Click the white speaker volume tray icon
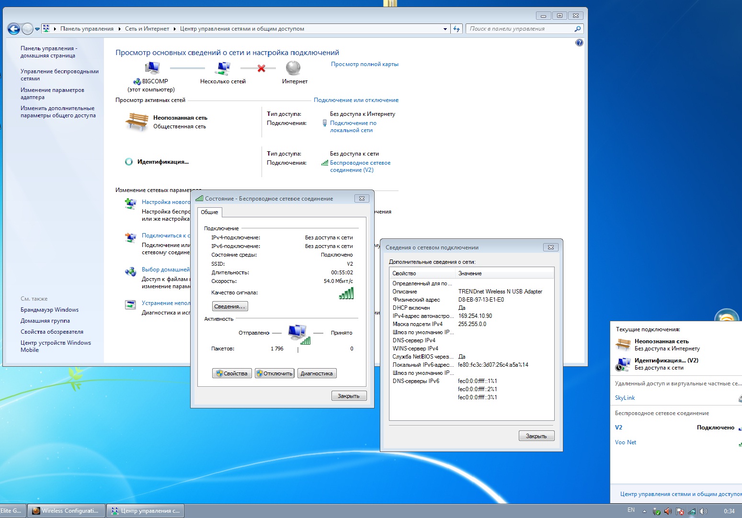The width and height of the screenshot is (742, 518). pyautogui.click(x=703, y=511)
